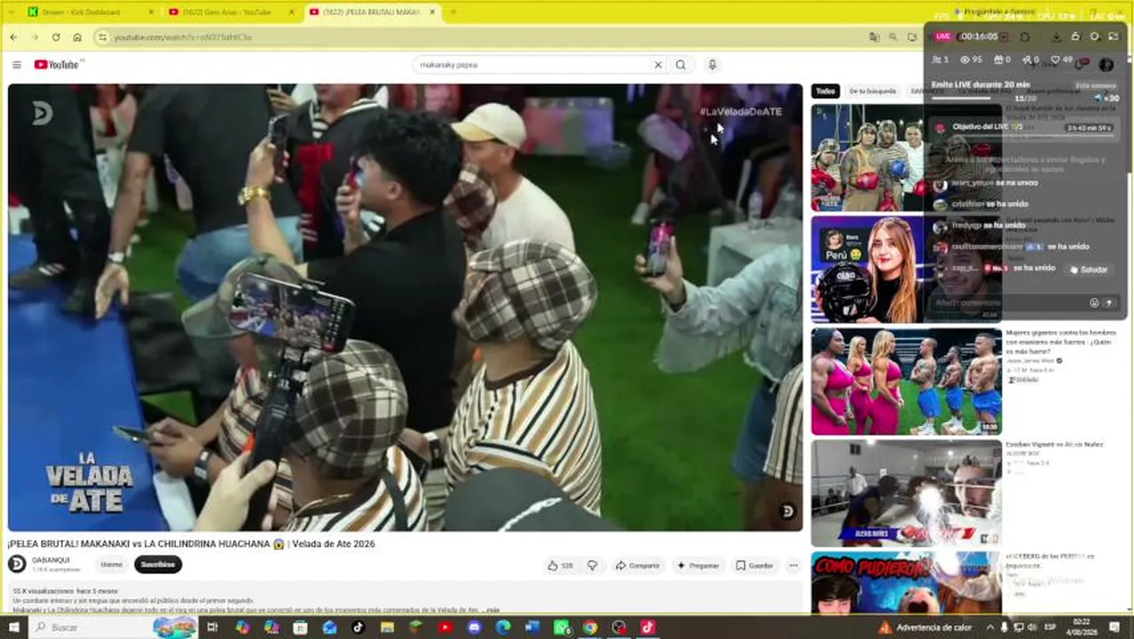Click the #LaVeladaDeATE hashtag on video
The height and width of the screenshot is (639, 1134).
pyautogui.click(x=741, y=112)
